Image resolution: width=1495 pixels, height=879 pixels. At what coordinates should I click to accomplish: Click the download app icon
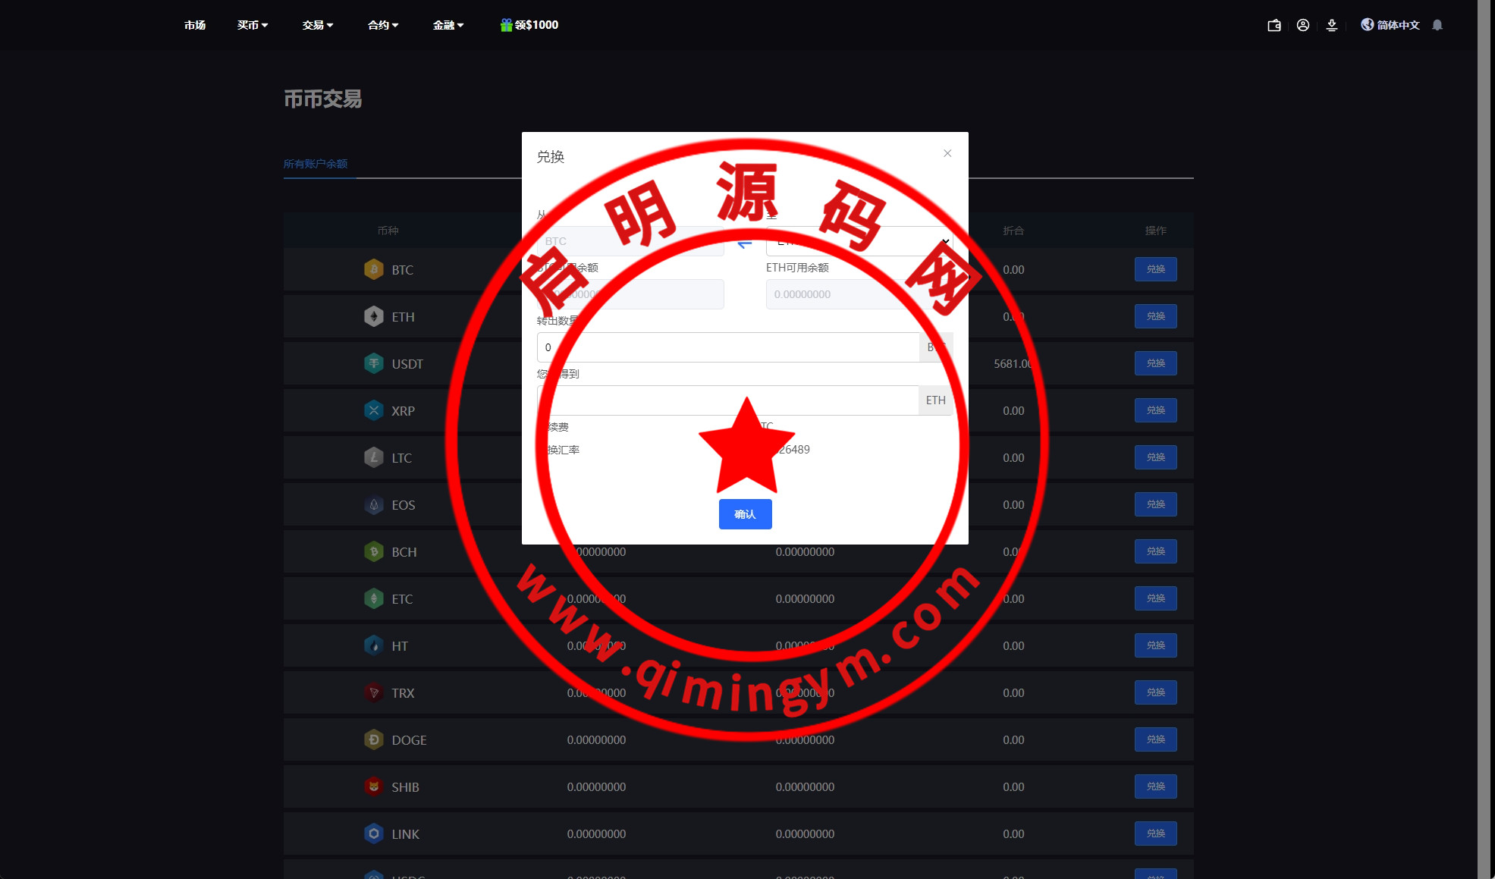1332,25
